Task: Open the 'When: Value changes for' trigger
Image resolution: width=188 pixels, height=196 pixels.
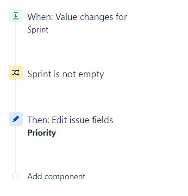Action: (77, 17)
